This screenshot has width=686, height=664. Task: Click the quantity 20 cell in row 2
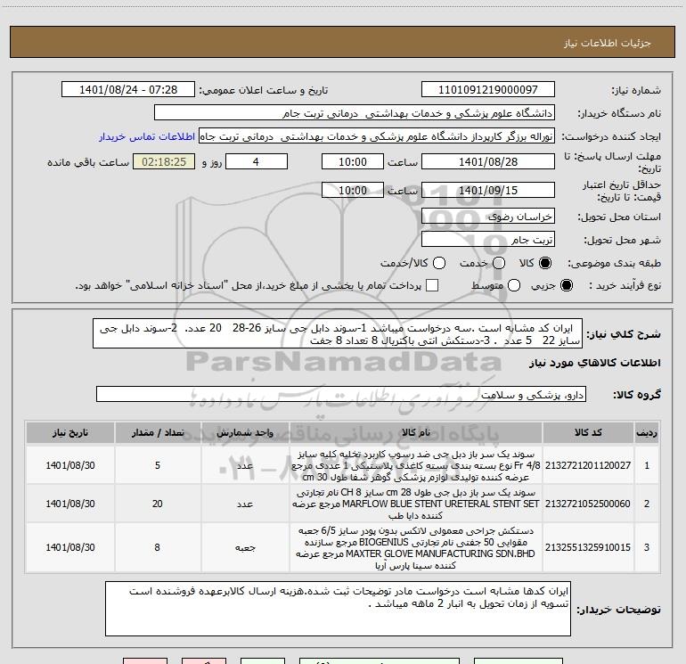(158, 504)
